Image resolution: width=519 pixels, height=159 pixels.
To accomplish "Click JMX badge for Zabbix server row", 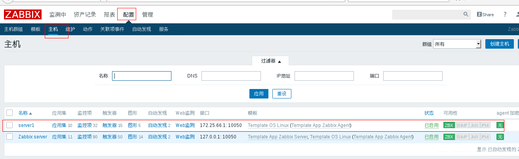I will click(474, 137).
